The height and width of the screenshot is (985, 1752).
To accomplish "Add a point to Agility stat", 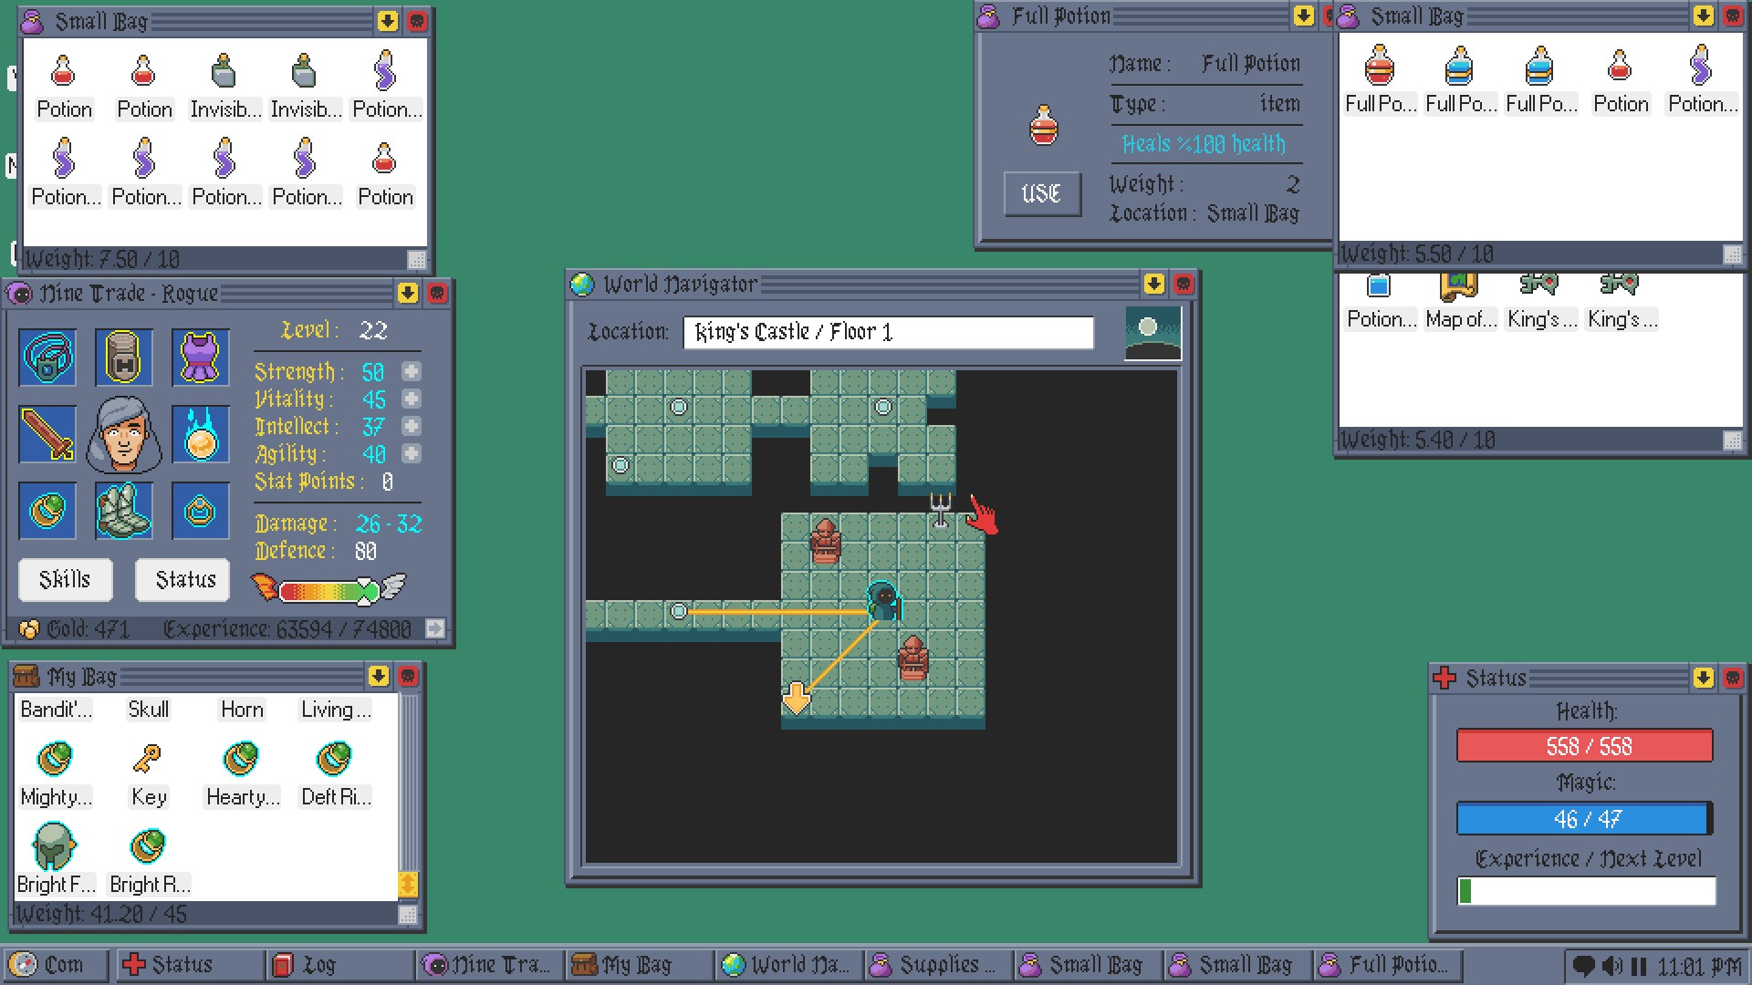I will [x=412, y=453].
